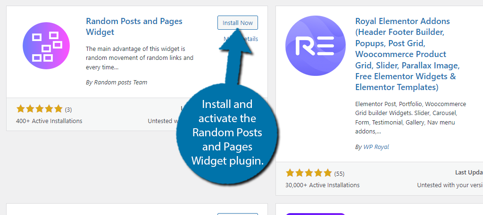Click Random Posts widget description text
Image resolution: width=483 pixels, height=215 pixels.
tap(140, 58)
